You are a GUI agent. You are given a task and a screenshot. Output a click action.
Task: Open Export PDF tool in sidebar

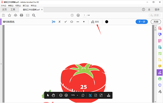tap(160, 34)
